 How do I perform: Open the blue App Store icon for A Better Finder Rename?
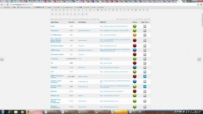(145, 86)
